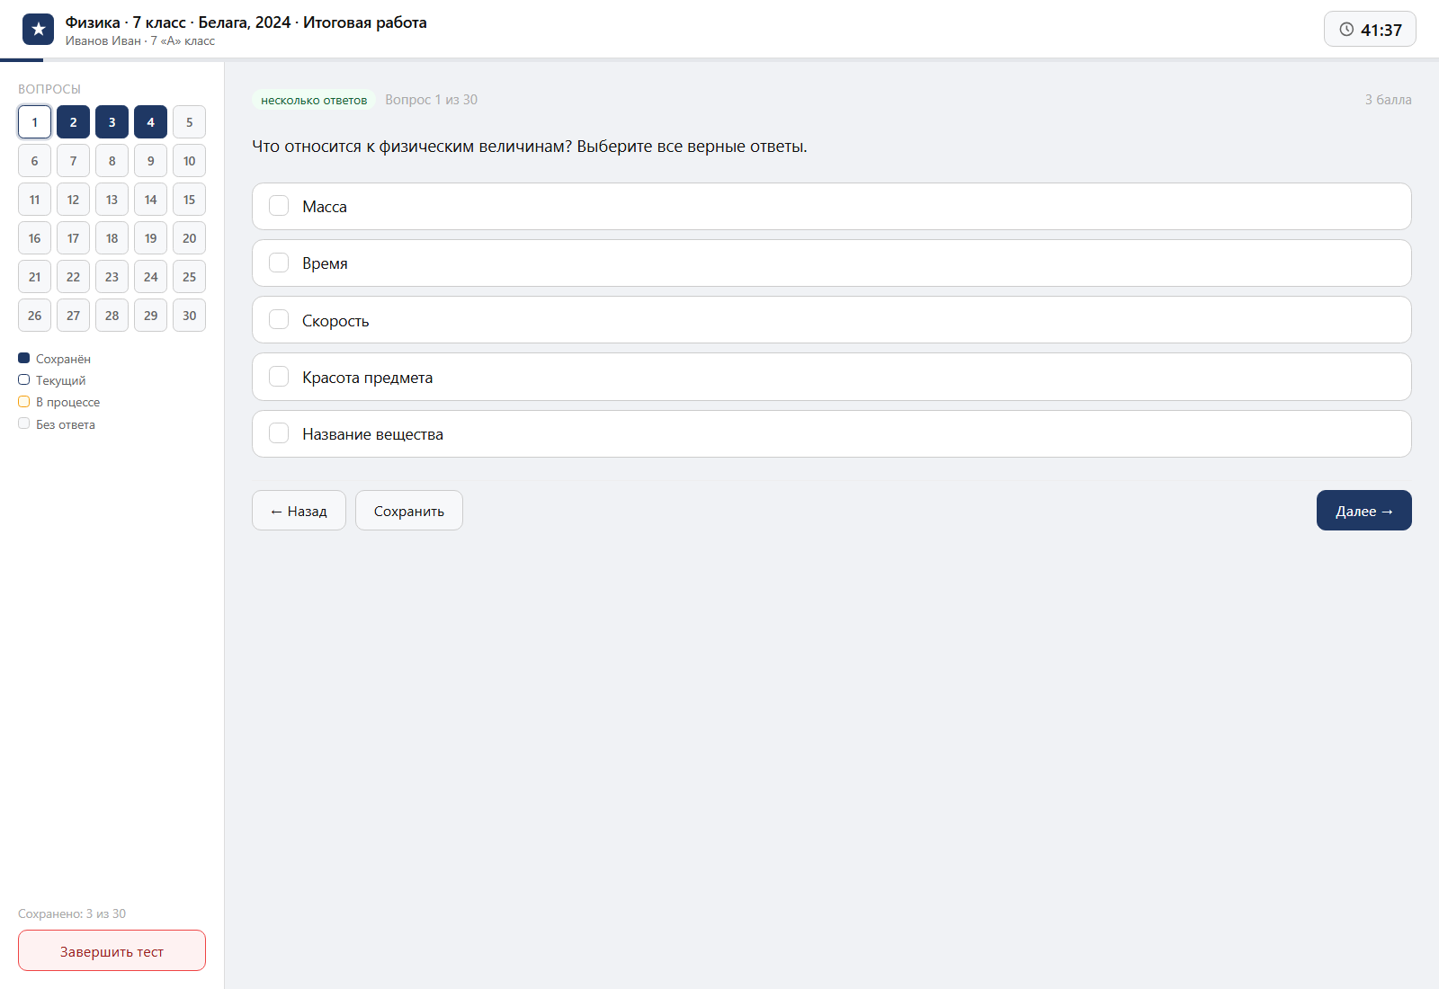The image size is (1439, 989).
Task: Jump to question 29
Action: 150,316
